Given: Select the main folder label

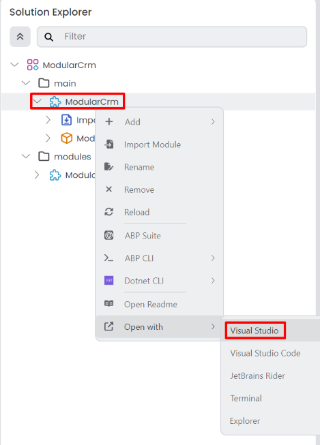Looking at the screenshot, I should [x=65, y=83].
